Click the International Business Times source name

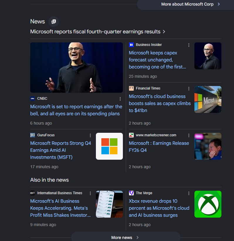coord(60,193)
